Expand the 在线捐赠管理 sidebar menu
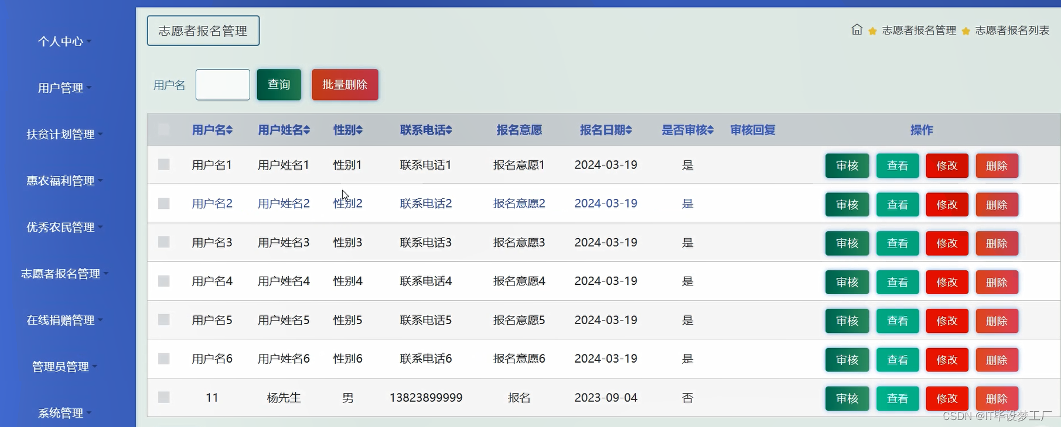 pos(64,320)
